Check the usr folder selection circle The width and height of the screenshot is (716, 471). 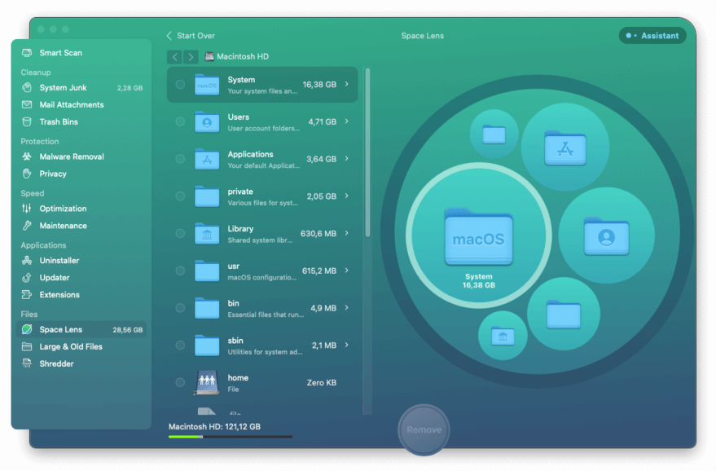point(180,271)
